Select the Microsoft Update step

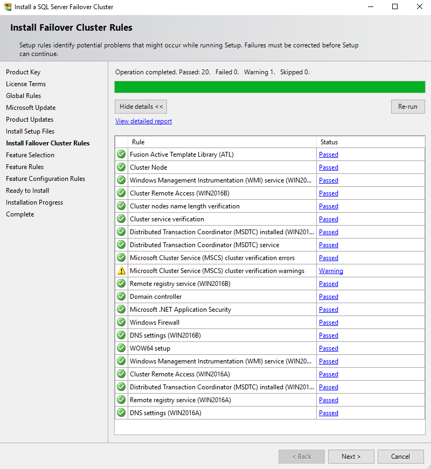pyautogui.click(x=31, y=108)
